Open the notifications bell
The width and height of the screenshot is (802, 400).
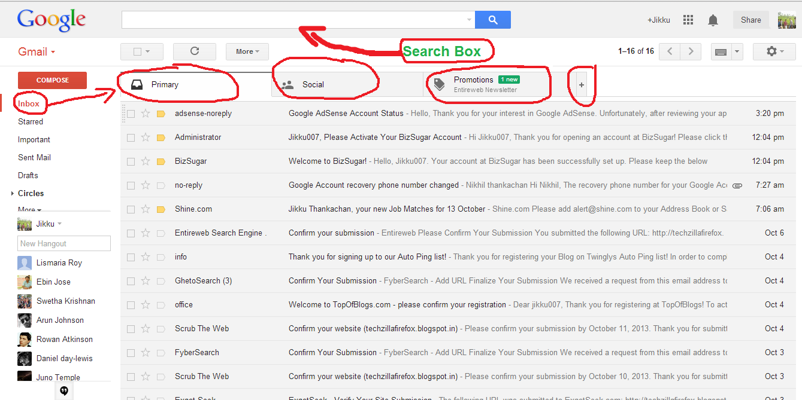point(713,20)
